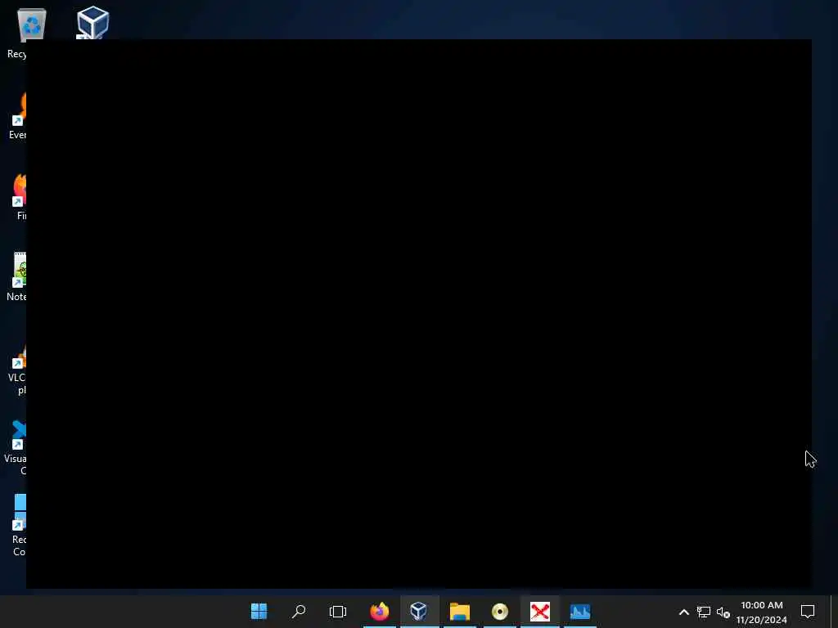Open File Explorer from taskbar
Screen dimensions: 838x628
click(460, 611)
